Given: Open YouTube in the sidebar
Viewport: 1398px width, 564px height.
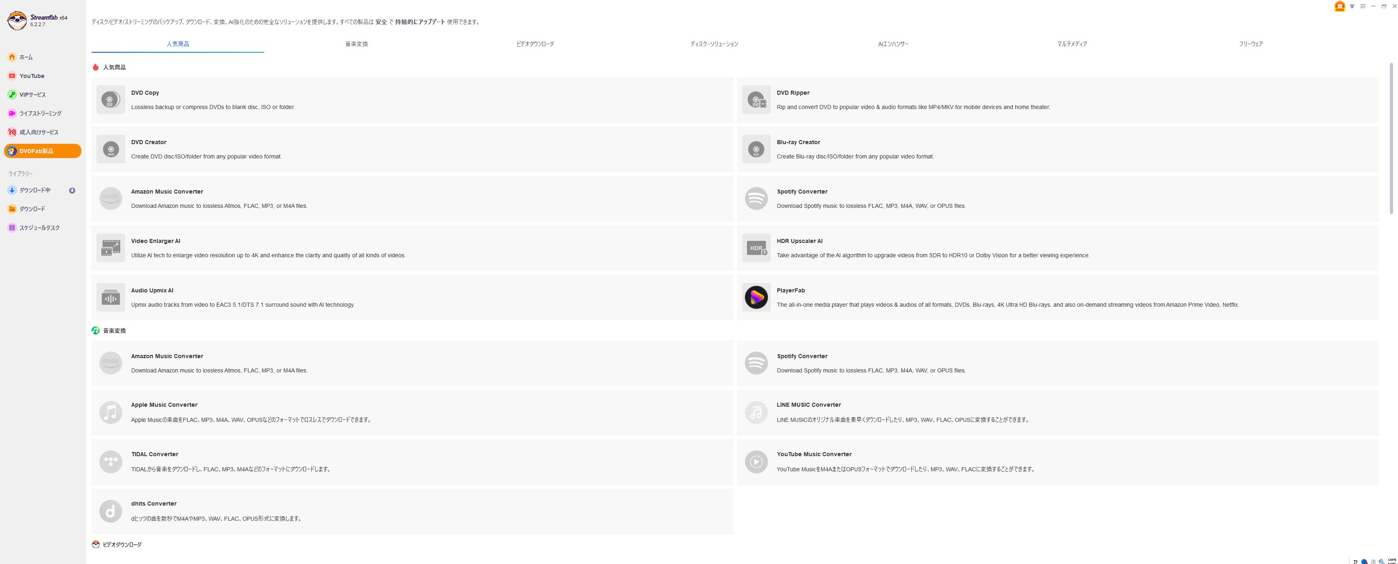Looking at the screenshot, I should tap(43, 76).
